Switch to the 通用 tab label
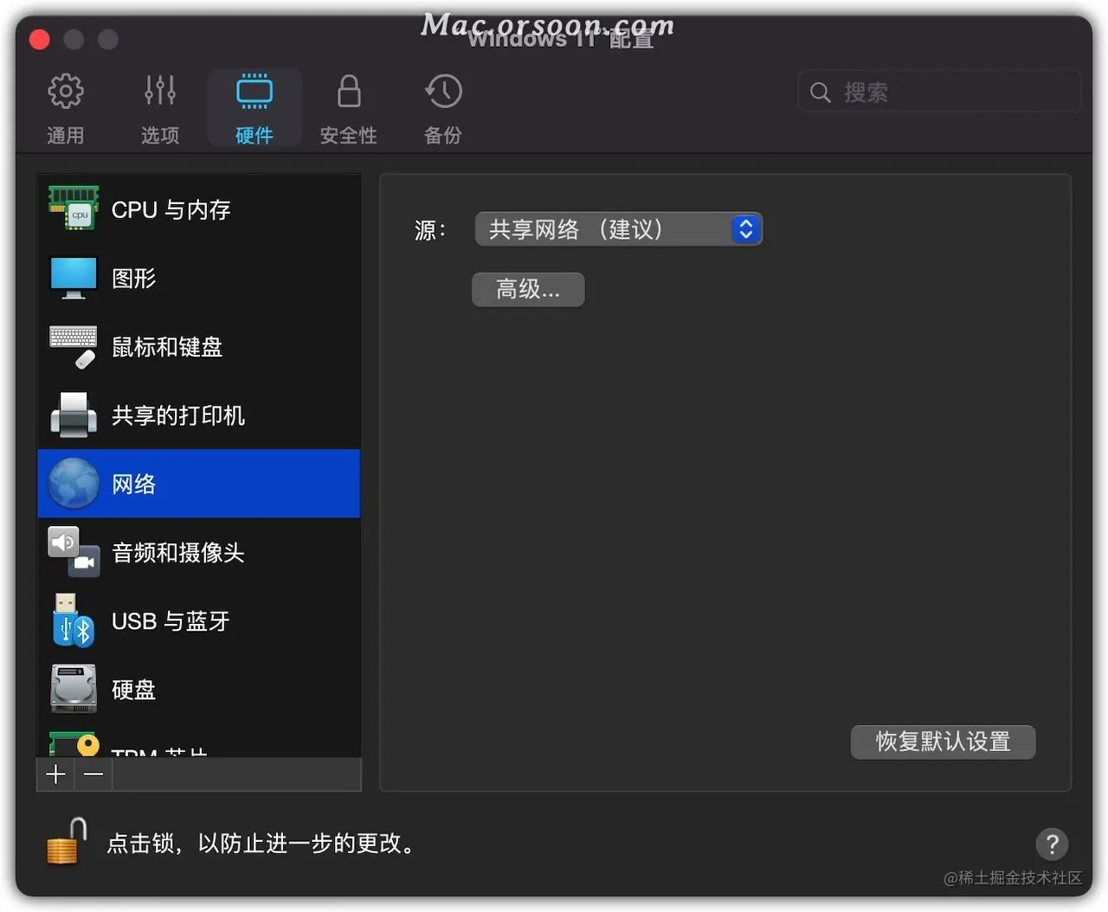 point(65,135)
